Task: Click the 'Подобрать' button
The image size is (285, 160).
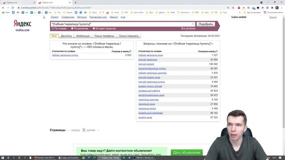Action: [x=206, y=24]
